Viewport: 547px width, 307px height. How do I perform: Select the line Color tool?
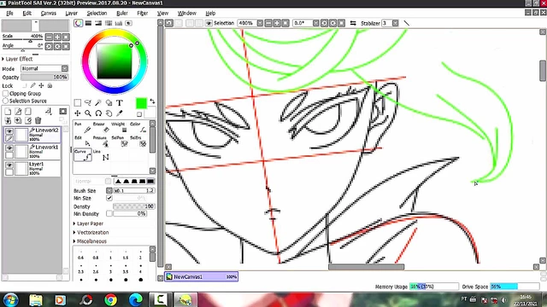(x=138, y=128)
